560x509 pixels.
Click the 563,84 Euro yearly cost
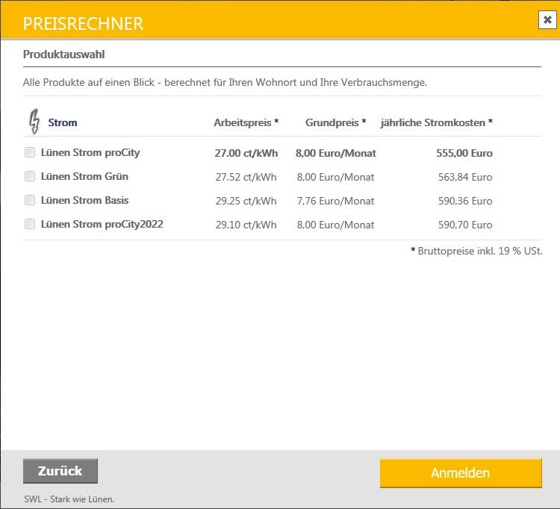(465, 177)
